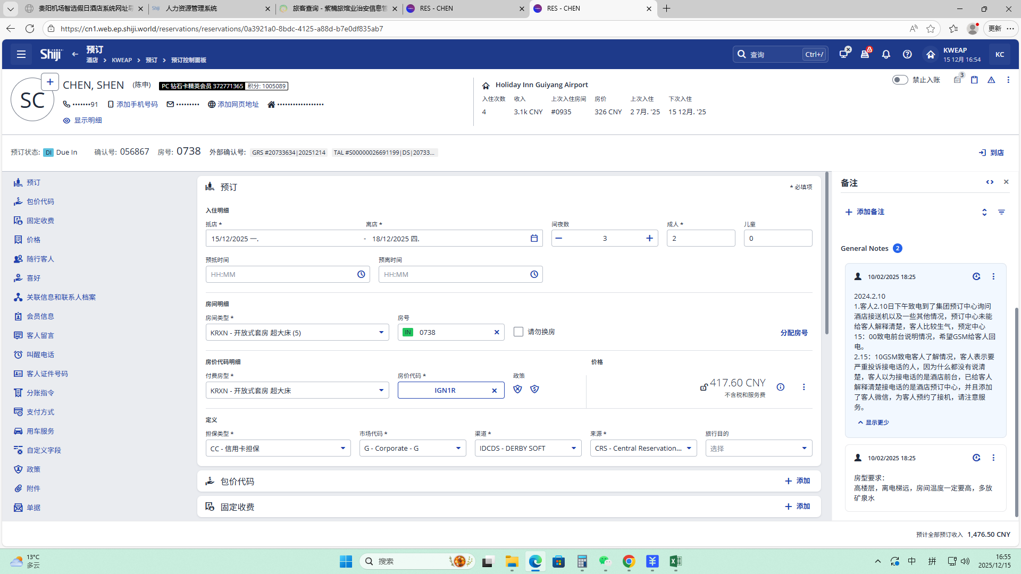Select 价格 in left sidebar

33,240
